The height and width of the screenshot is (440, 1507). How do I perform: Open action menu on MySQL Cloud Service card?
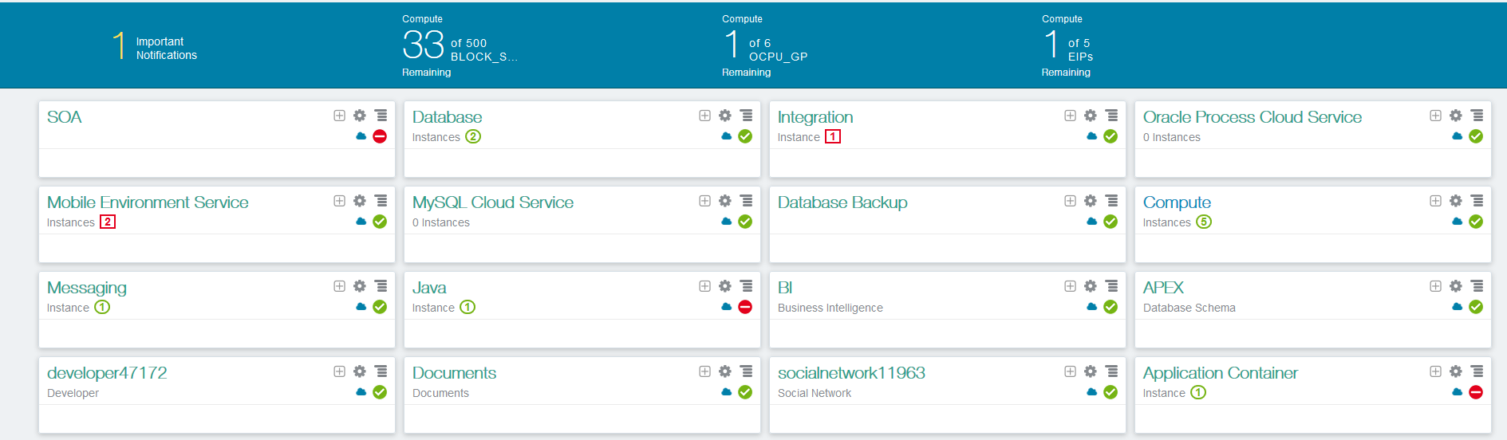(x=747, y=201)
